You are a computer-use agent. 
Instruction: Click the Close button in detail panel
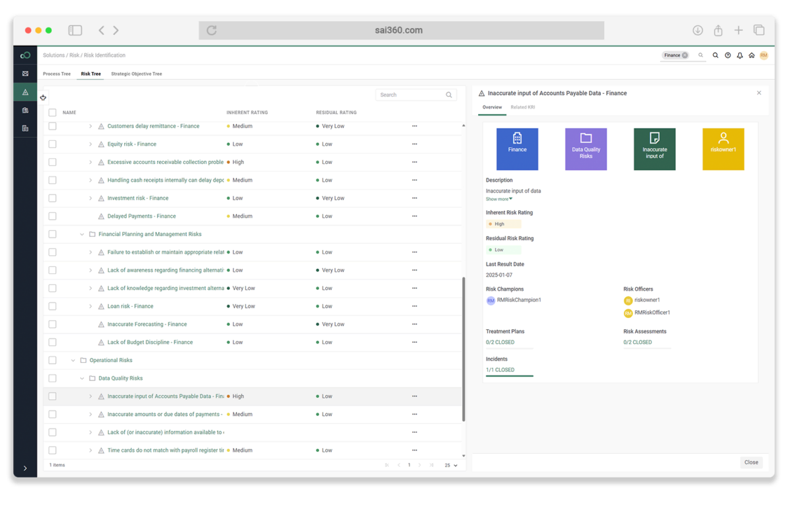[751, 462]
